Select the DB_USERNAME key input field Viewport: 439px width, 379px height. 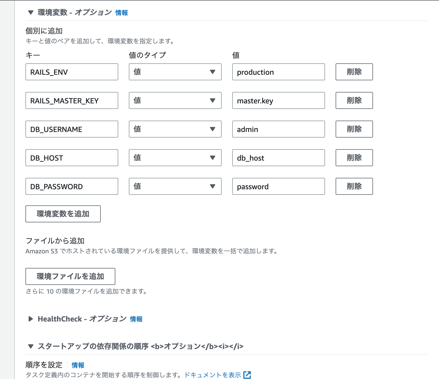tap(72, 129)
